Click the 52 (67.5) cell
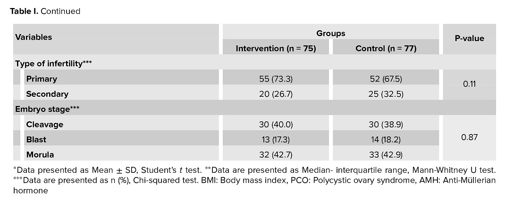 tap(386, 79)
